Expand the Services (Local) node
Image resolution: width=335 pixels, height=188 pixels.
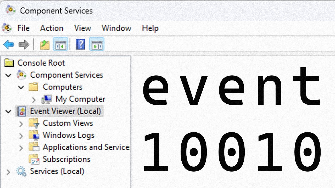coord(9,172)
